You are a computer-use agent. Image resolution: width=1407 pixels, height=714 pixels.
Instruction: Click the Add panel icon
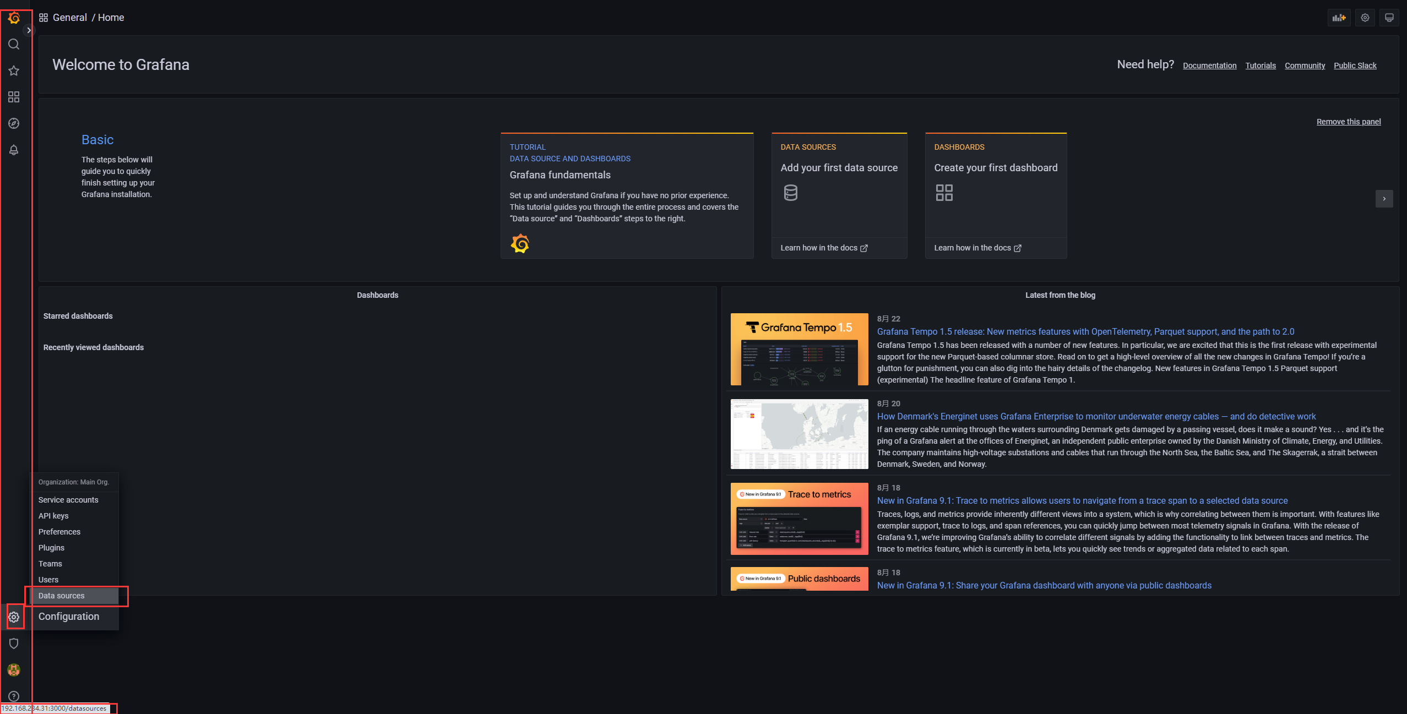pyautogui.click(x=1339, y=18)
